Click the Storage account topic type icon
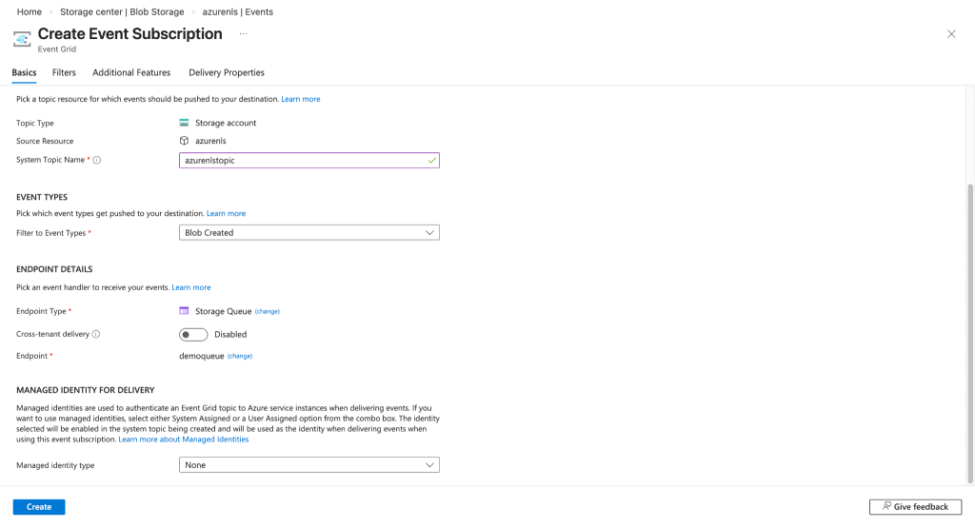Viewport: 975px width, 528px height. [184, 123]
